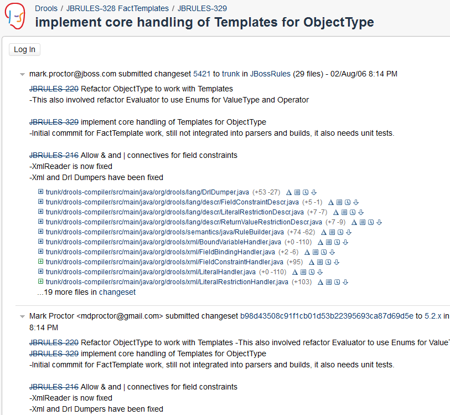Click the Drools project logo

coord(15,16)
